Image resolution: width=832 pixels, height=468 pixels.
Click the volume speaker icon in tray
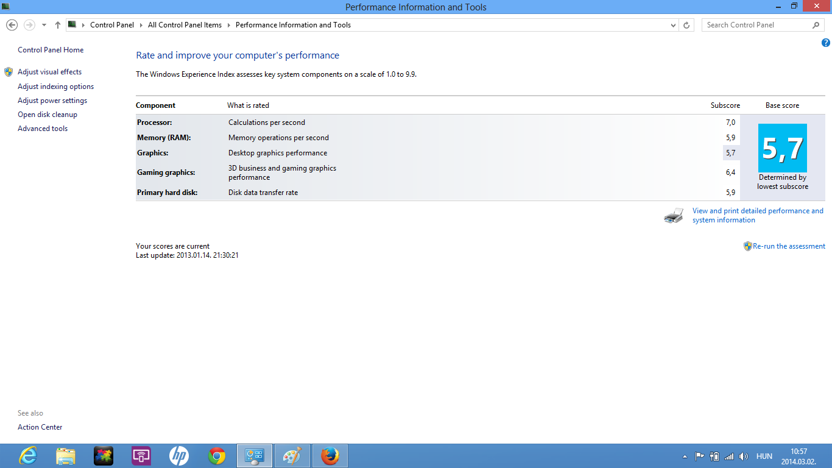pos(743,456)
